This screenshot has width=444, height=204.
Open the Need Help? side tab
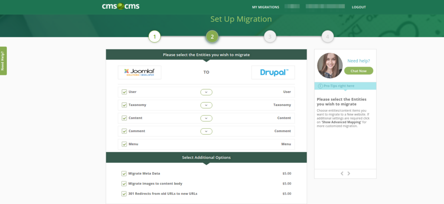3,61
